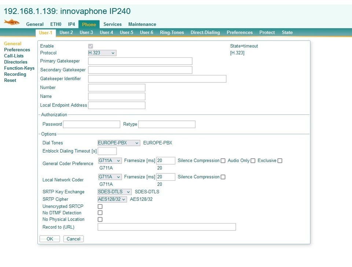Open Preferences in the left sidebar
This screenshot has height=267, width=352.
click(x=17, y=50)
